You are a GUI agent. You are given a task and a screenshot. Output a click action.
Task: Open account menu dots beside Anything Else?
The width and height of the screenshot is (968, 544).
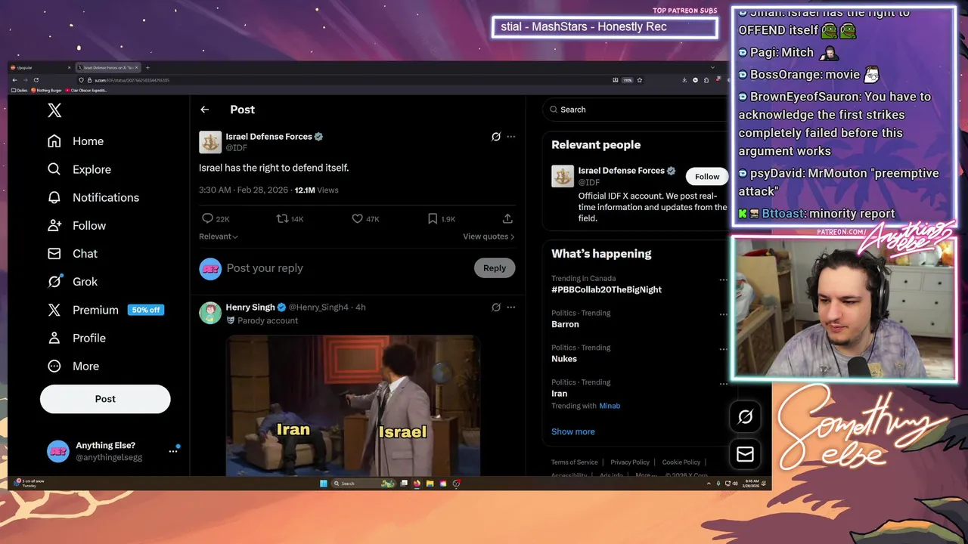pyautogui.click(x=173, y=451)
